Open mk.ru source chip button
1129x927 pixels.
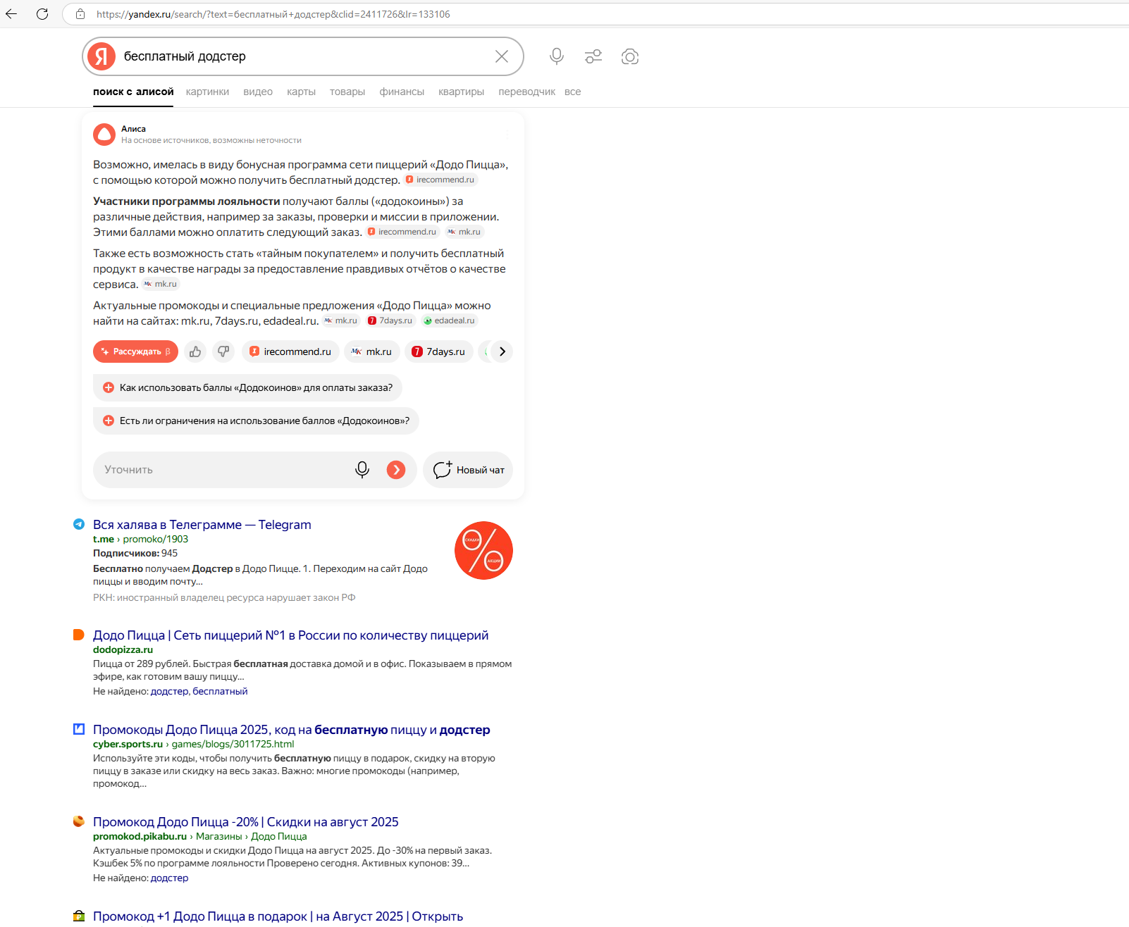(x=372, y=351)
